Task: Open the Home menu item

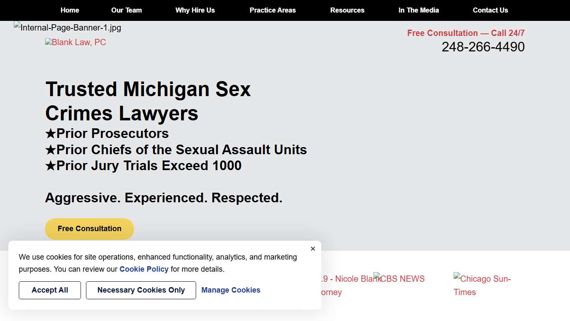Action: [x=70, y=10]
